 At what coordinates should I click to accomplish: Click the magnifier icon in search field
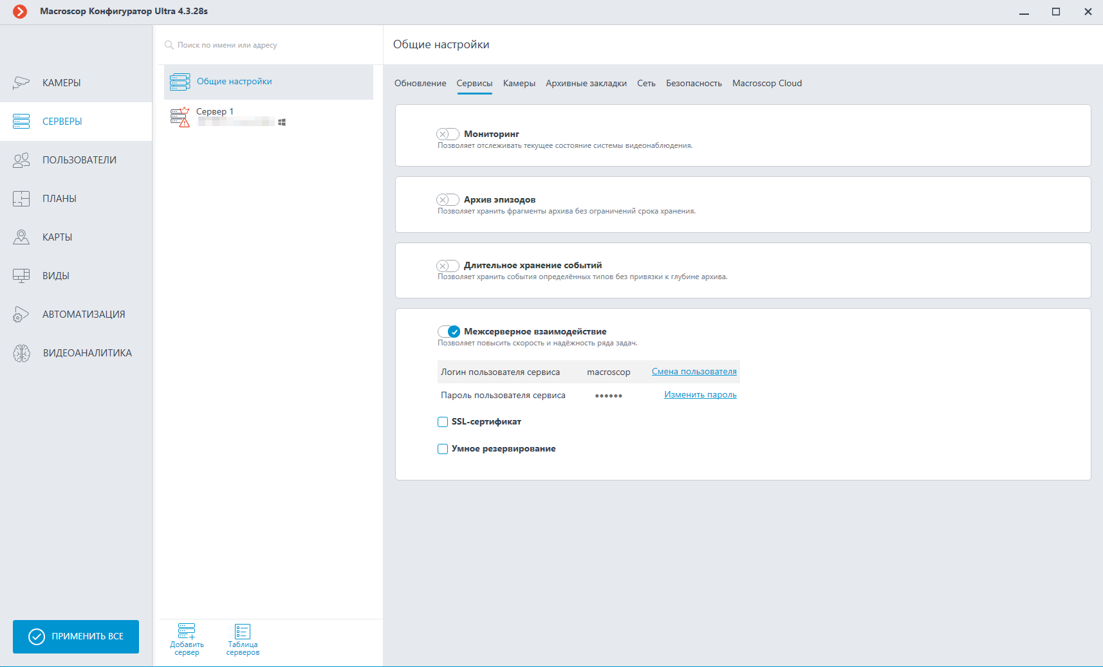click(x=169, y=45)
